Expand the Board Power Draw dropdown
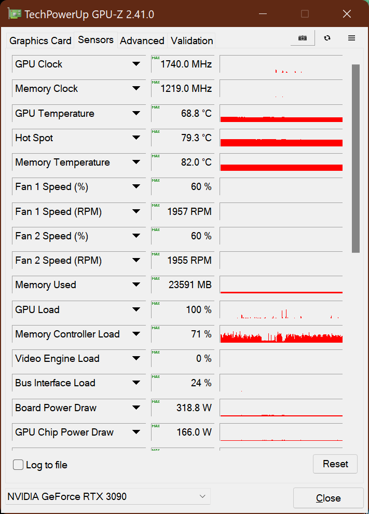Viewport: 369px width, 514px height. (x=136, y=408)
